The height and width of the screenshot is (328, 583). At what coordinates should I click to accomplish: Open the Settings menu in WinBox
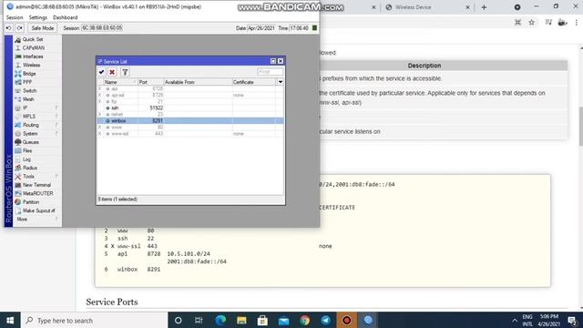(38, 17)
